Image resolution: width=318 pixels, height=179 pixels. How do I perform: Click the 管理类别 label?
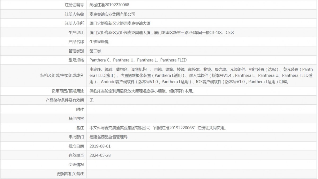coord(76,51)
